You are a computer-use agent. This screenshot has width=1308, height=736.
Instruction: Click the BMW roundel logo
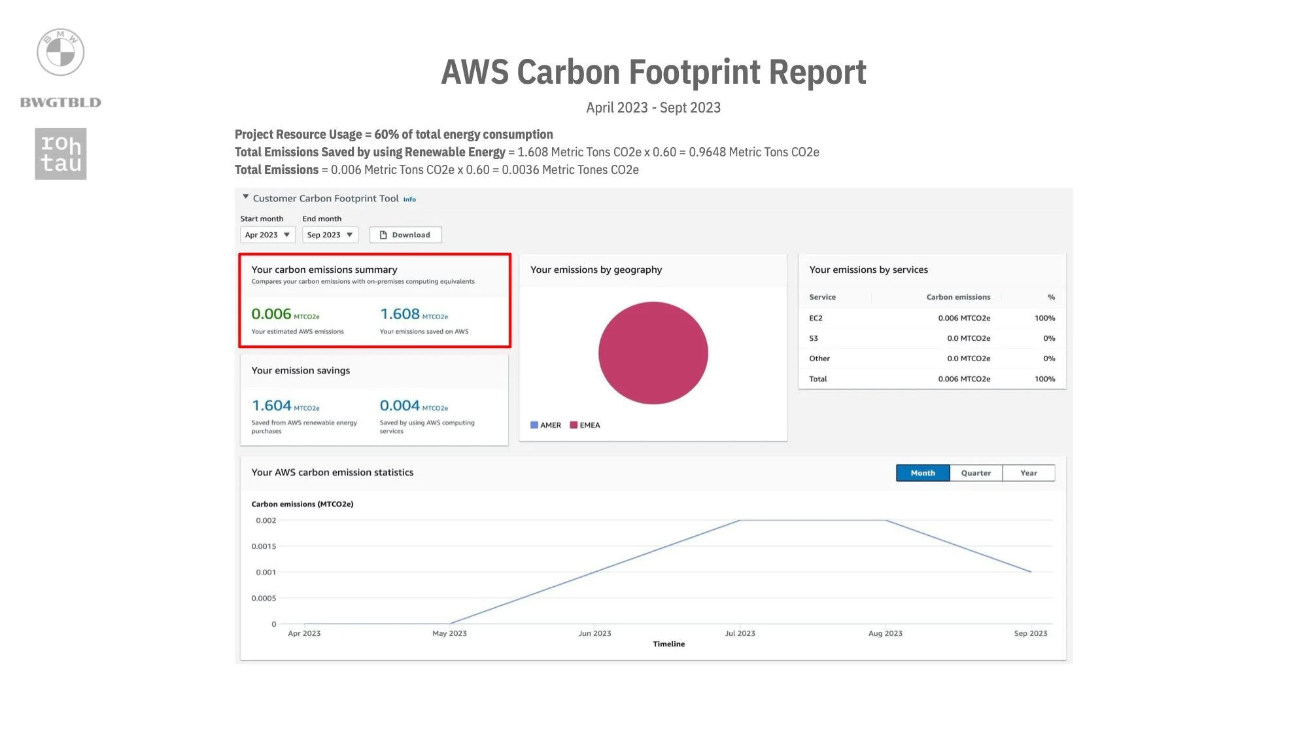click(x=60, y=52)
